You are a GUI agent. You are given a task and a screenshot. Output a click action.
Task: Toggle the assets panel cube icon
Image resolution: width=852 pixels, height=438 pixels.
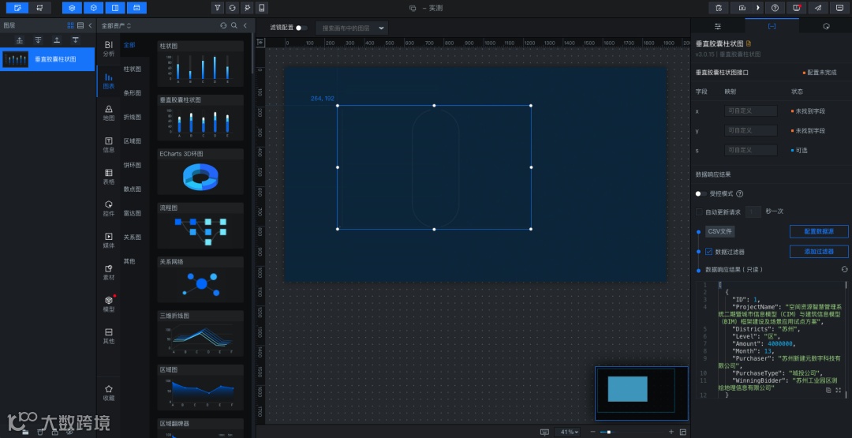93,8
